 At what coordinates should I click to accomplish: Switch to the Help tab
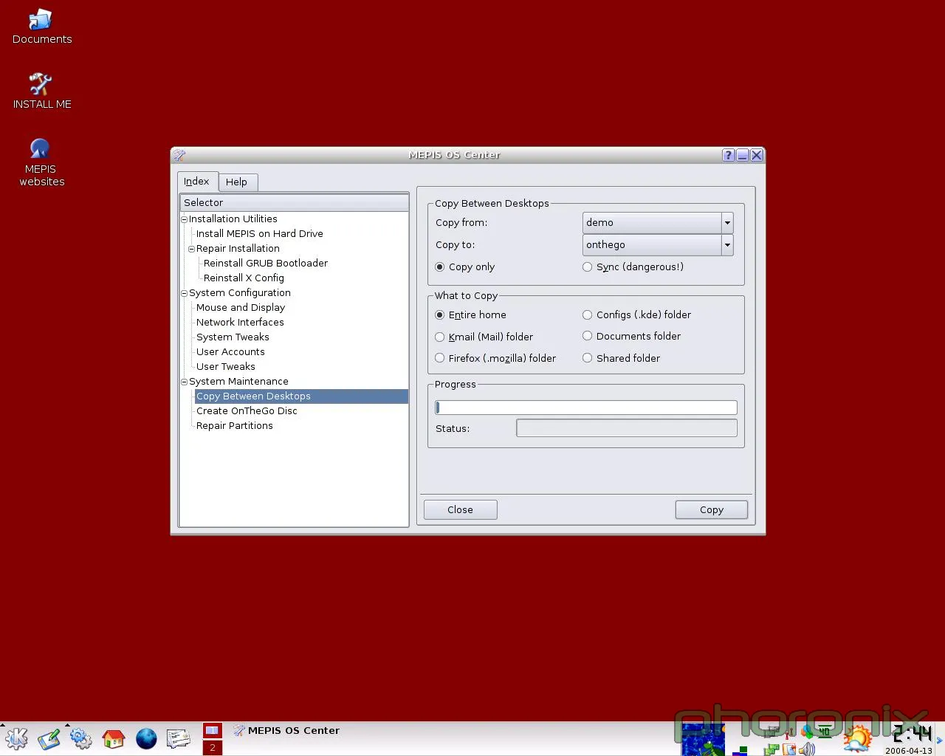point(237,182)
